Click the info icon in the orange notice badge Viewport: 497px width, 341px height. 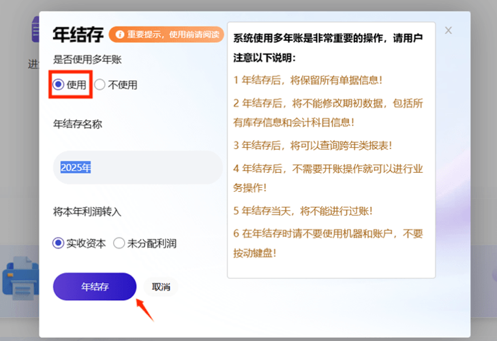pyautogui.click(x=120, y=34)
